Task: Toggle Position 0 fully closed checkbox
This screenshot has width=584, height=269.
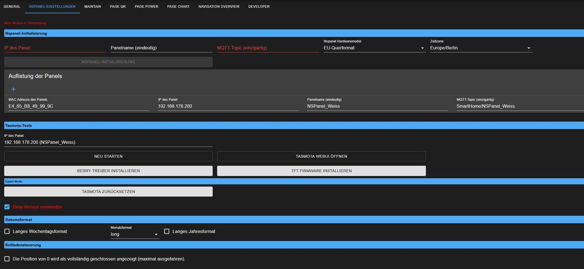Action: coord(7,259)
